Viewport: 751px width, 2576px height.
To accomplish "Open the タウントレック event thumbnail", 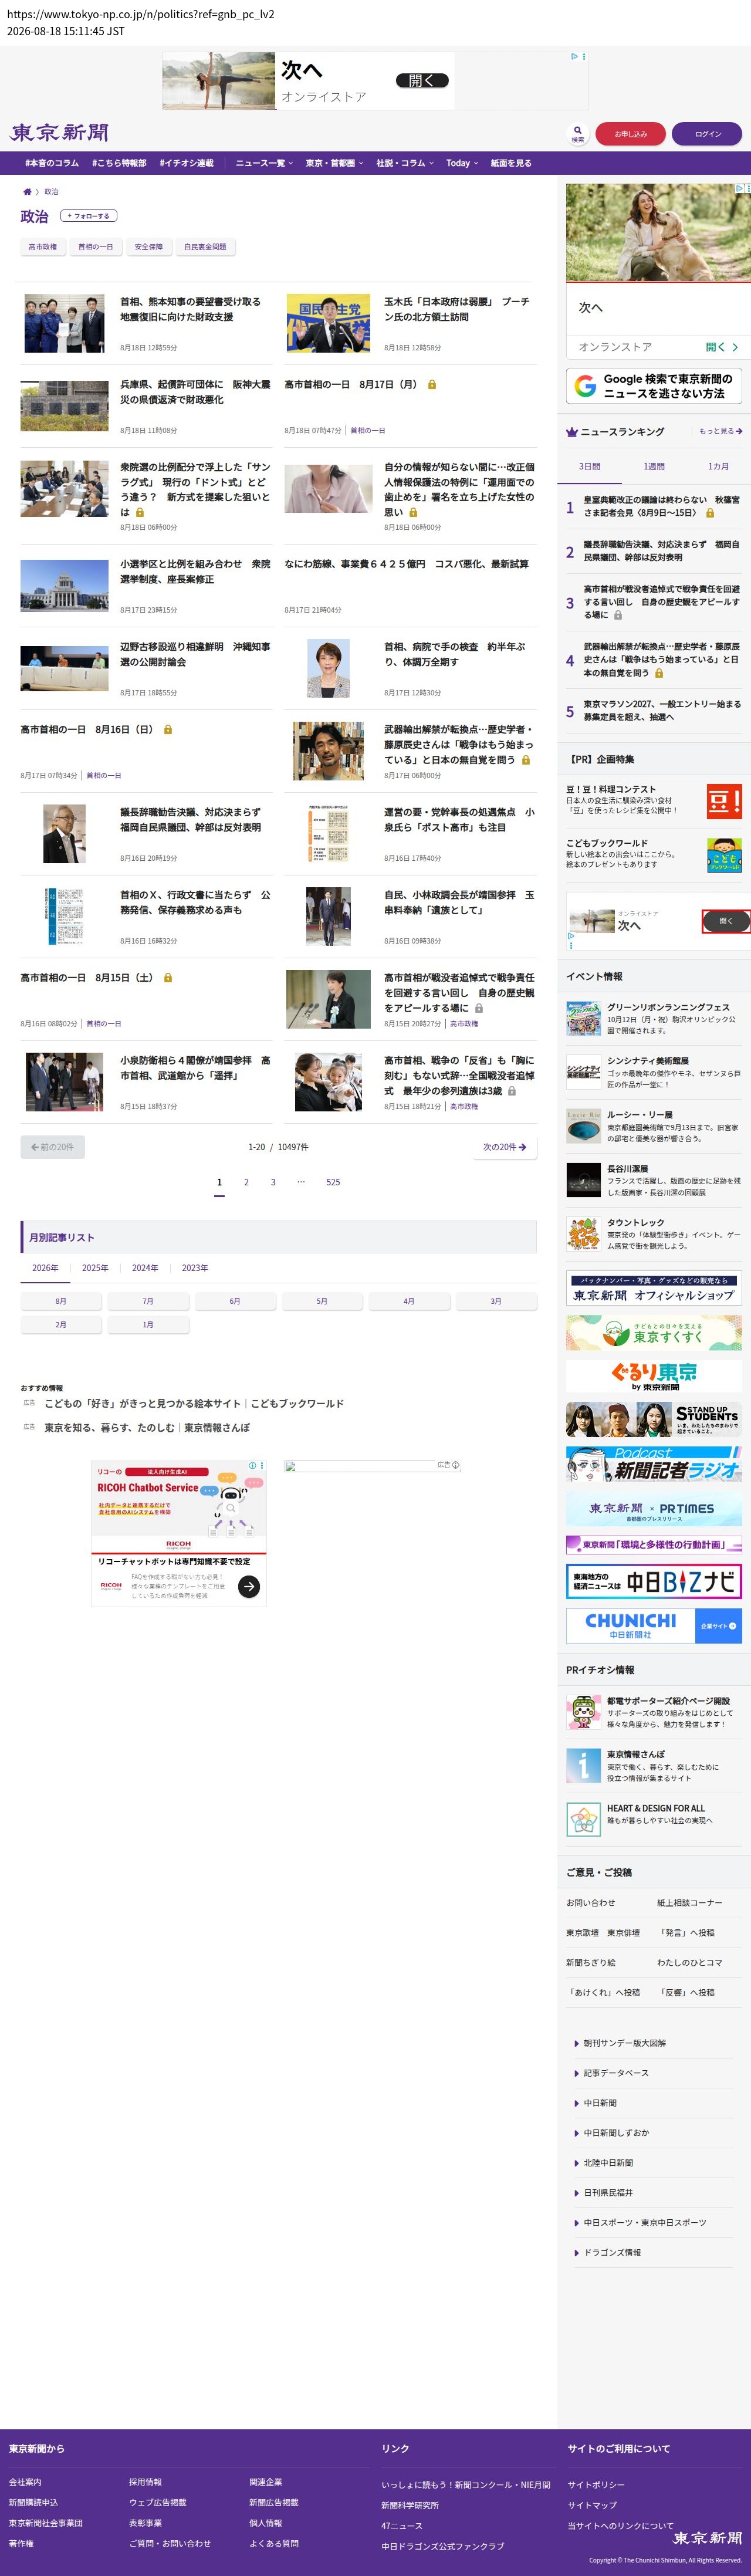I will [x=583, y=1234].
